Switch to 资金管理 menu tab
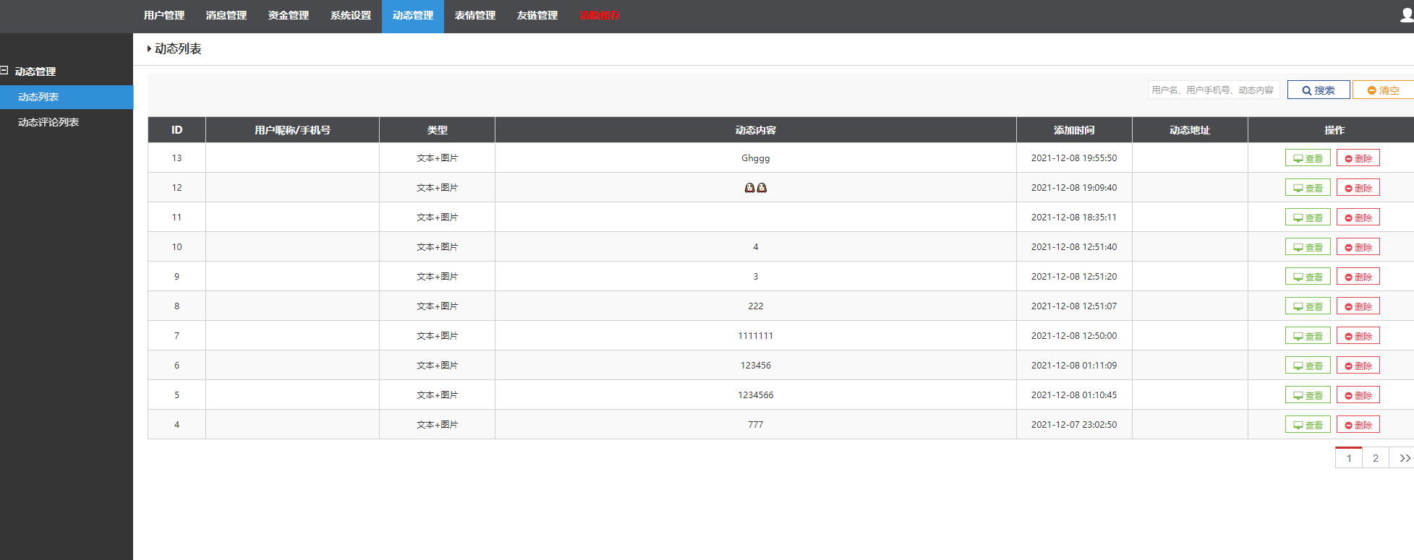Screen dimensions: 1414x560 tap(289, 16)
